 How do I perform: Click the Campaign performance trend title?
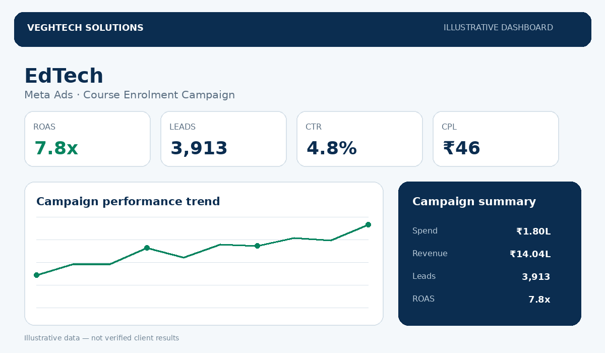[128, 202]
